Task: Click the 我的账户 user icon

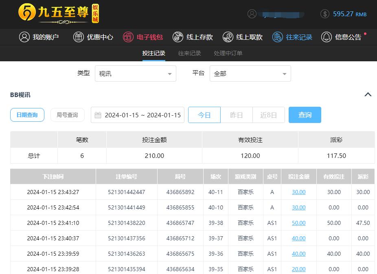Action: coord(25,37)
